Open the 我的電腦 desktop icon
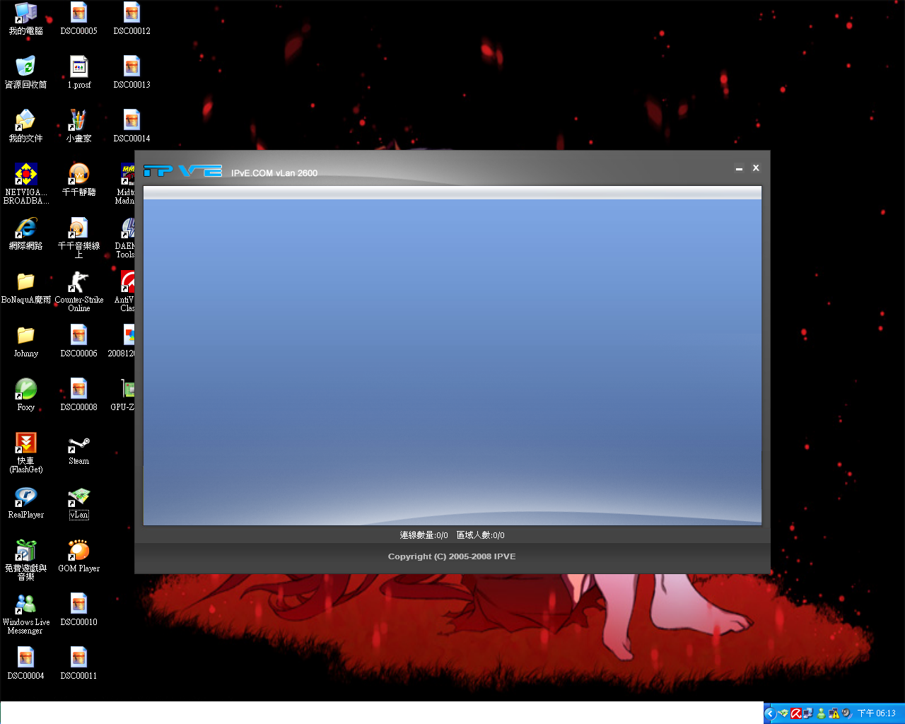 pyautogui.click(x=25, y=18)
